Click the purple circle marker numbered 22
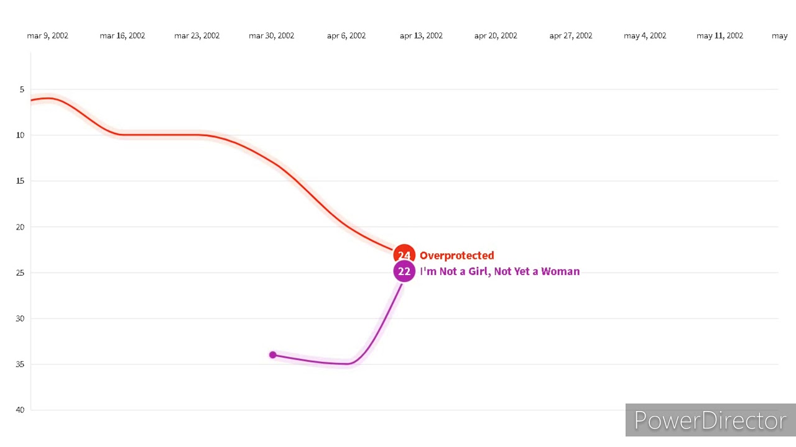The height and width of the screenshot is (447, 796). [404, 271]
